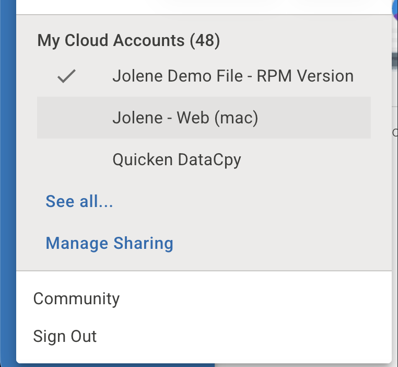Sign Out of the account

point(65,336)
